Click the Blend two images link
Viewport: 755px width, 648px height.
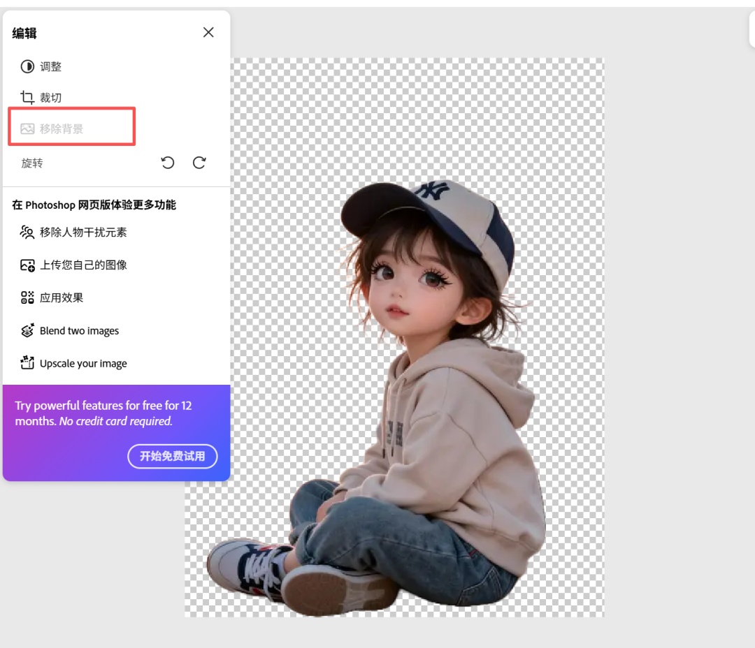click(79, 330)
